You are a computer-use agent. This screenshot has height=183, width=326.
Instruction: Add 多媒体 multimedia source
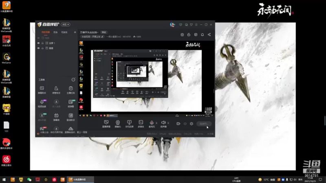[141, 124]
